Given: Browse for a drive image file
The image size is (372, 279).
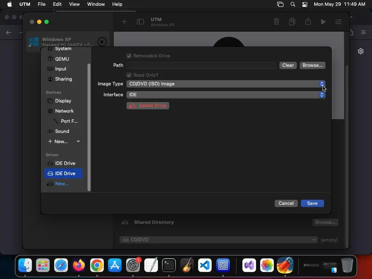Looking at the screenshot, I should point(312,65).
